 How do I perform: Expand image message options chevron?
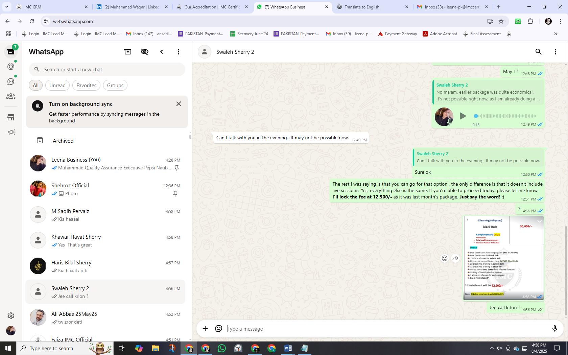pyautogui.click(x=539, y=221)
